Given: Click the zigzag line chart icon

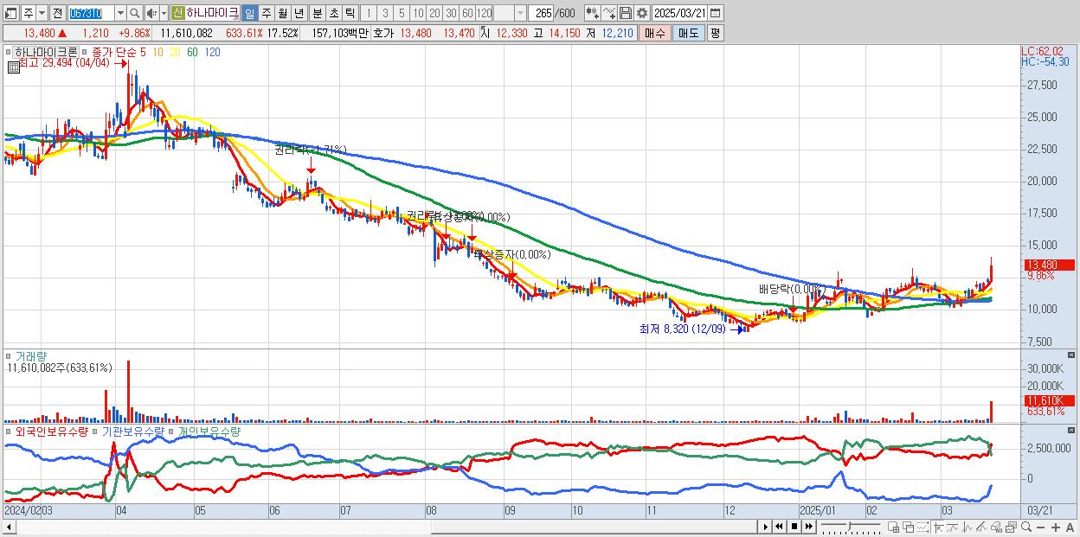Looking at the screenshot, I should coord(967,527).
